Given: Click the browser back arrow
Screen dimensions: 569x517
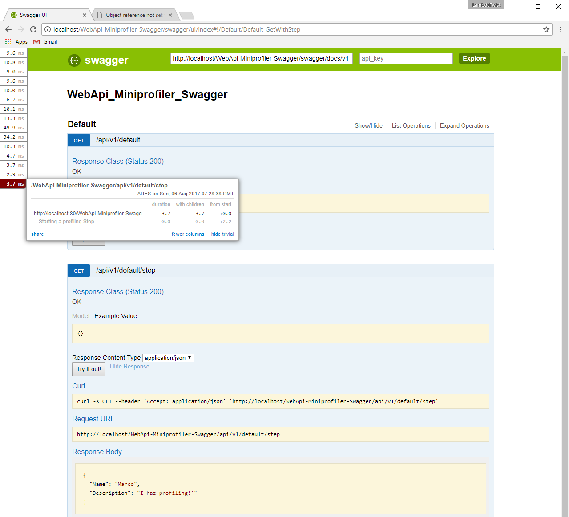Looking at the screenshot, I should tap(8, 29).
